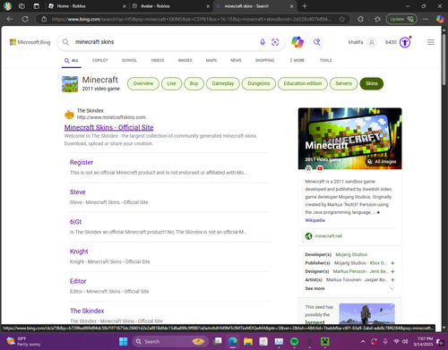Open Bing hamburger menu
Image resolution: width=448 pixels, height=350 pixels.
(x=431, y=42)
